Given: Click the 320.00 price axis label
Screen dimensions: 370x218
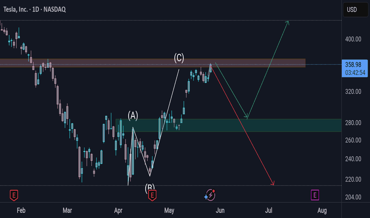Looking at the screenshot, I should [x=353, y=92].
